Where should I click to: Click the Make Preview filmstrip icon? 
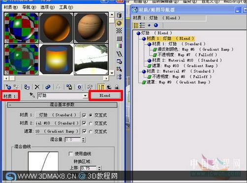pyautogui.click(x=119, y=54)
